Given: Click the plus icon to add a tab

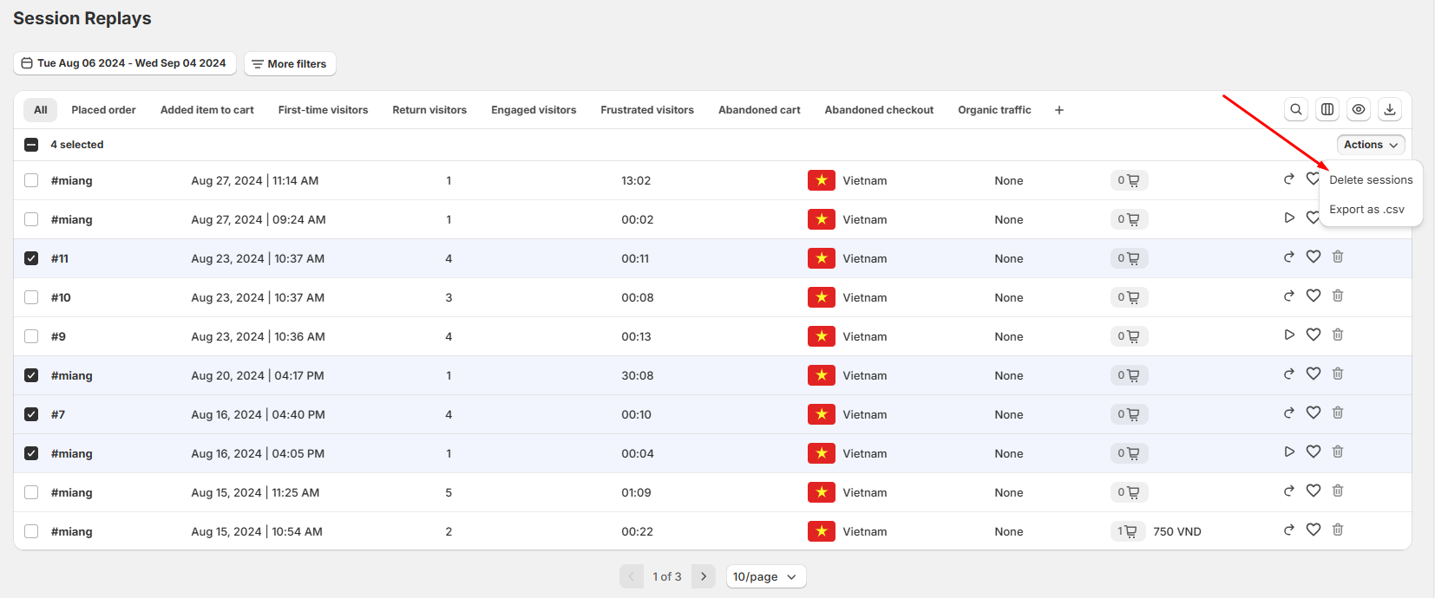Looking at the screenshot, I should 1059,110.
